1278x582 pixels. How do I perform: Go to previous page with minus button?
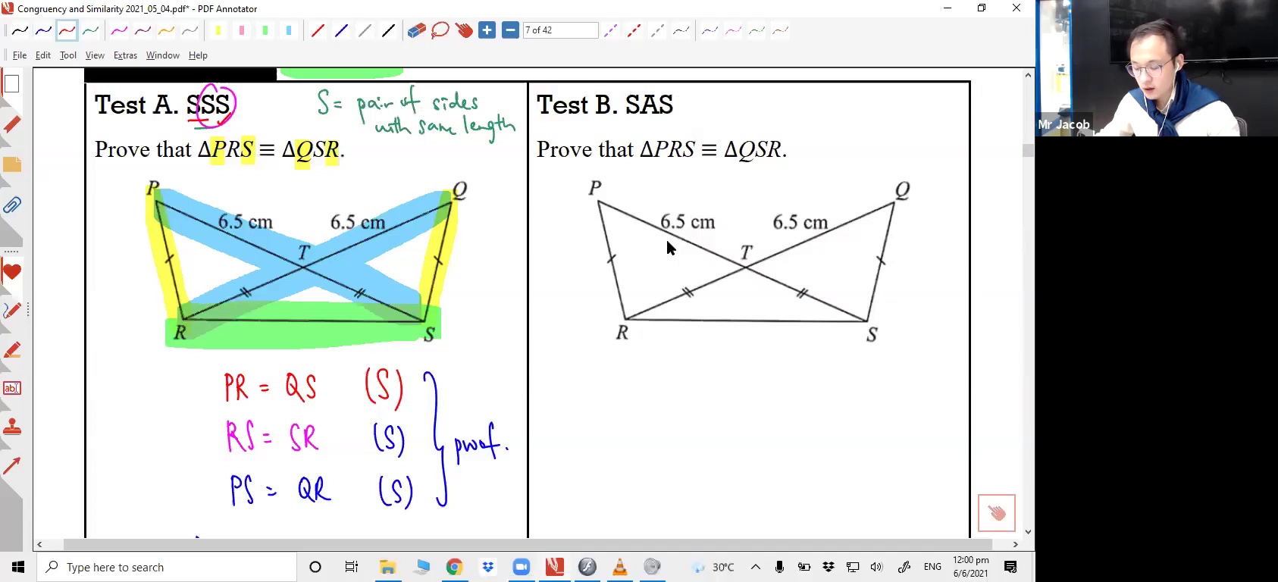point(510,30)
